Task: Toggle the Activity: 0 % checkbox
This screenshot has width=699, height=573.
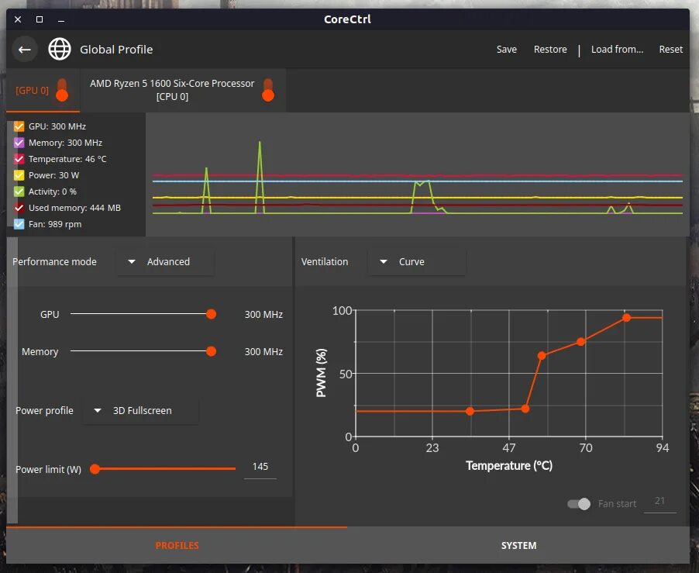Action: (19, 192)
